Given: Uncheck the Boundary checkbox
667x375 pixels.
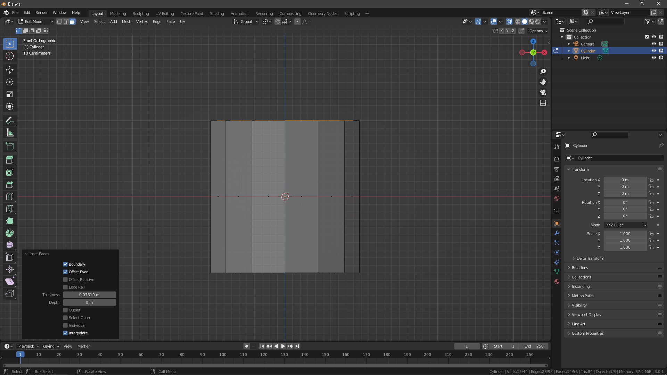Looking at the screenshot, I should (65, 264).
